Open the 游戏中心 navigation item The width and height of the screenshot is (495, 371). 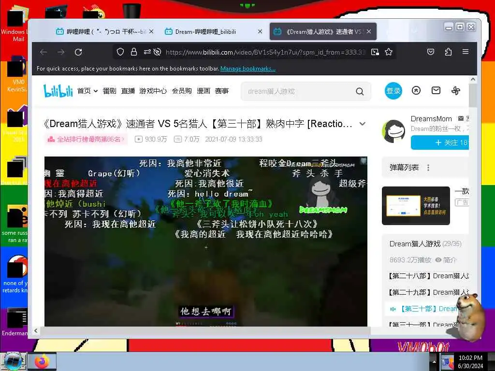pos(153,91)
